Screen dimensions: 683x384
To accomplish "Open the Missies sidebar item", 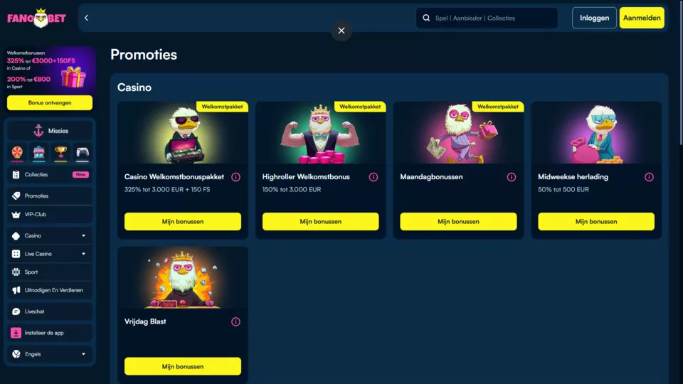I will tap(50, 131).
